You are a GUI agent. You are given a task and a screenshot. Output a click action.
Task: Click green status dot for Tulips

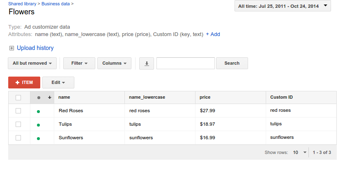coord(39,124)
